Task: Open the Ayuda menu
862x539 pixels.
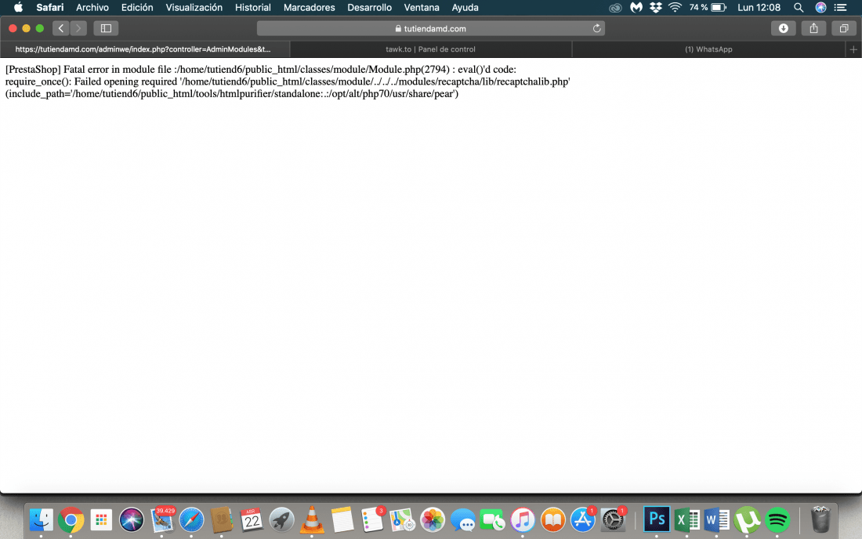Action: 465,8
